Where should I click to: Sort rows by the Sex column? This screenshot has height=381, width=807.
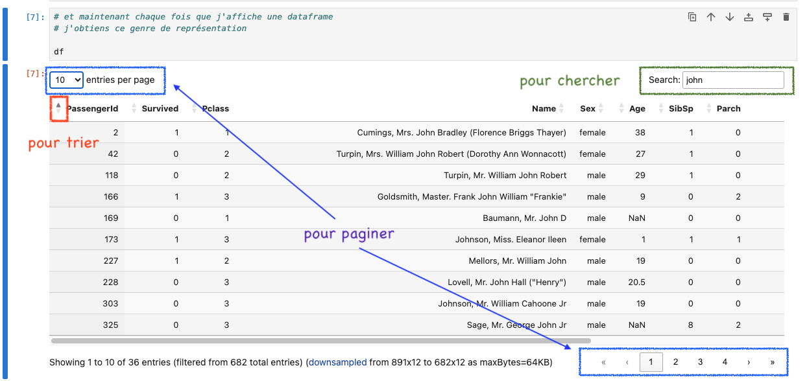pyautogui.click(x=588, y=109)
